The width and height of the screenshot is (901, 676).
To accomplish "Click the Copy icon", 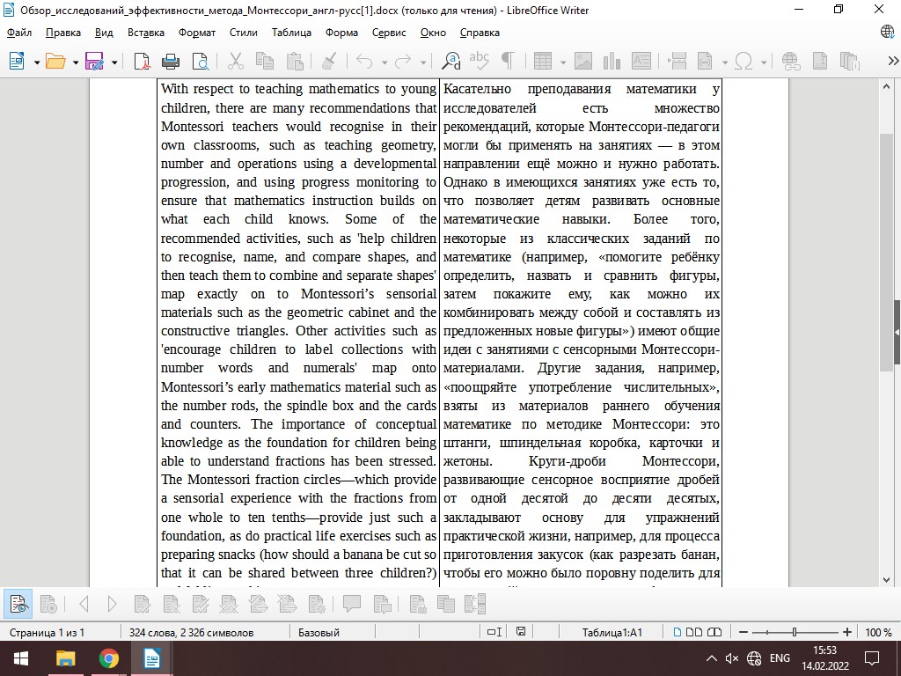I will click(x=265, y=61).
